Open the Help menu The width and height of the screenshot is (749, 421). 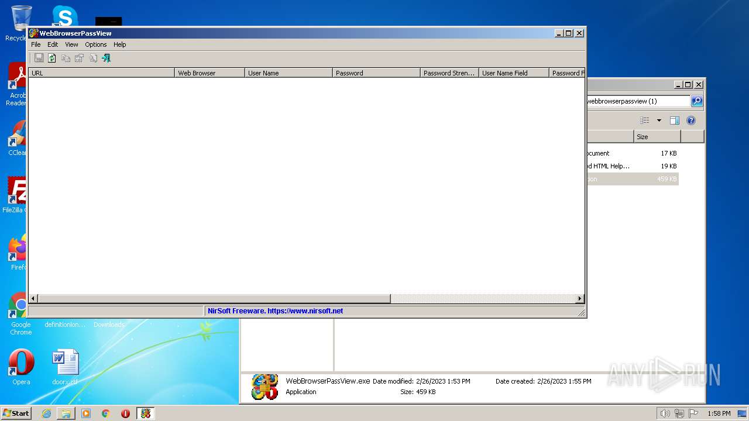click(x=119, y=44)
